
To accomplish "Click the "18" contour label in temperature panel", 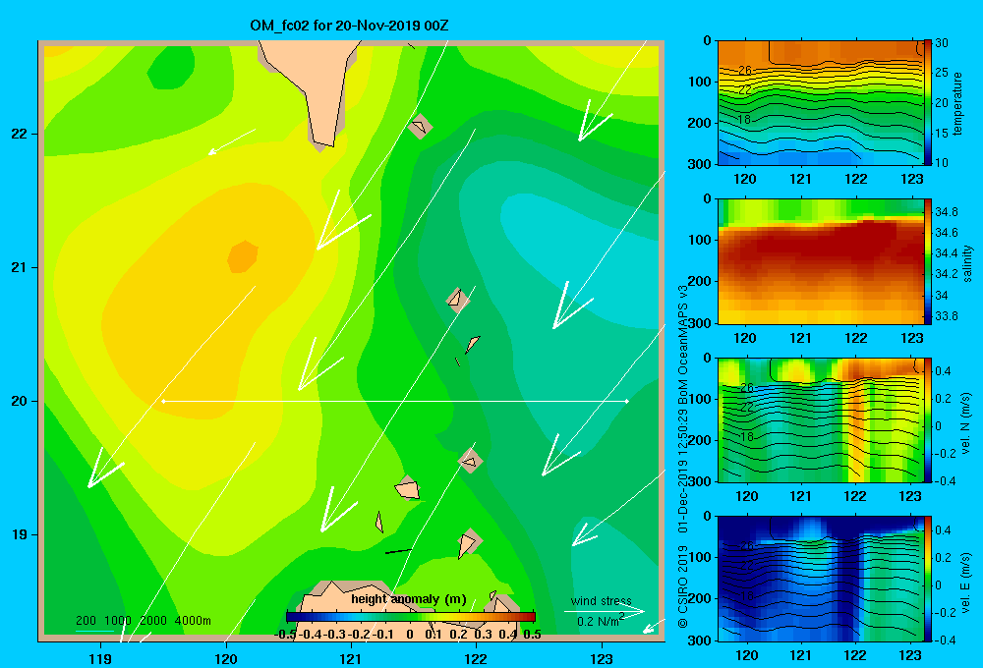I will (744, 119).
